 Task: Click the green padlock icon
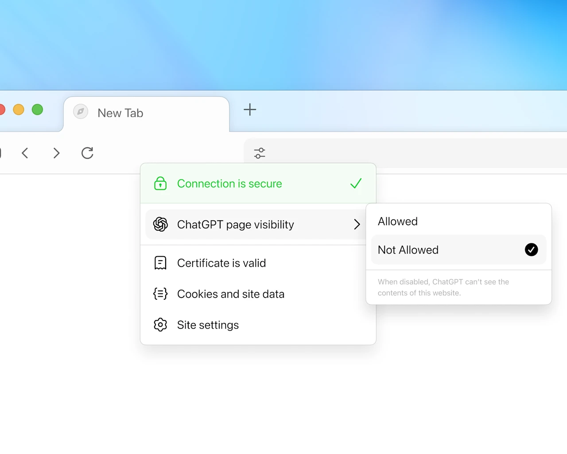tap(160, 183)
